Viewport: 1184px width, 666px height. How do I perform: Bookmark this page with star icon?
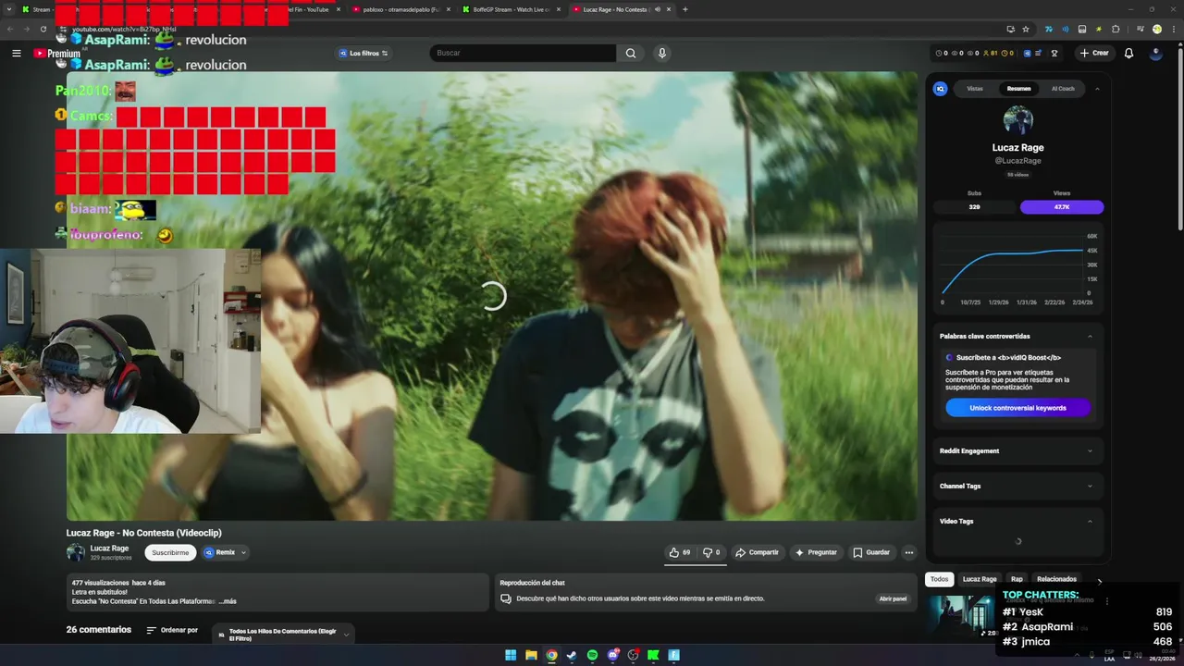pyautogui.click(x=1026, y=29)
